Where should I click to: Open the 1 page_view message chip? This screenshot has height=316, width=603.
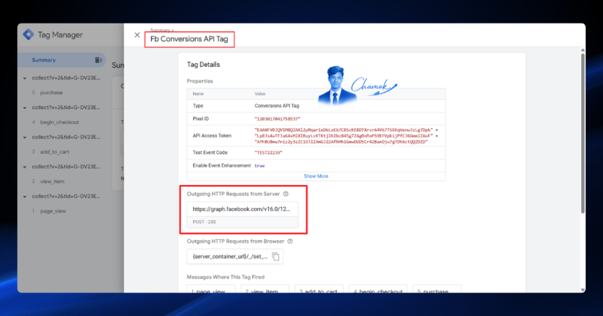211,290
